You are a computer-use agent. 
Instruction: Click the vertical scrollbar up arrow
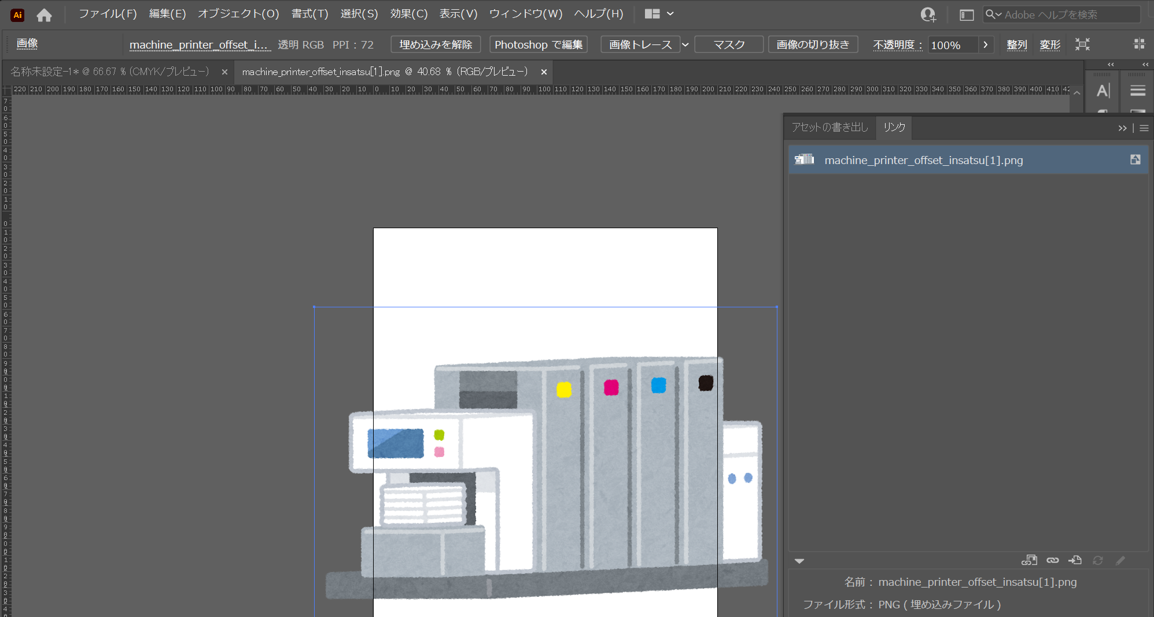coord(1076,92)
